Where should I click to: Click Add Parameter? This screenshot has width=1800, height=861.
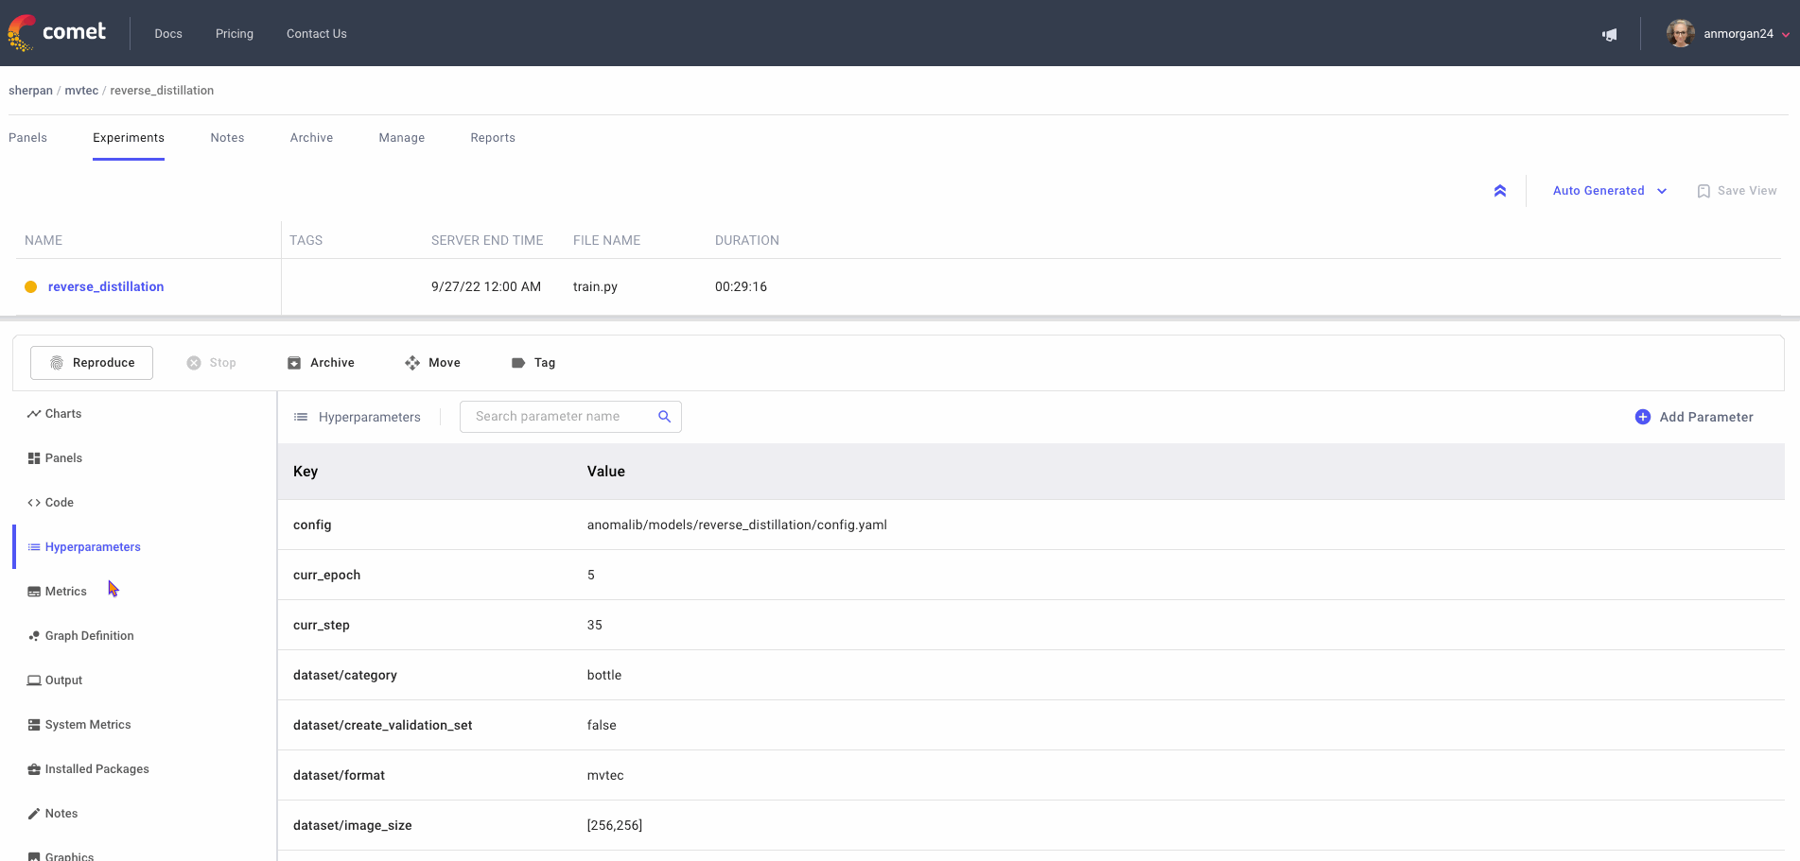click(1694, 417)
